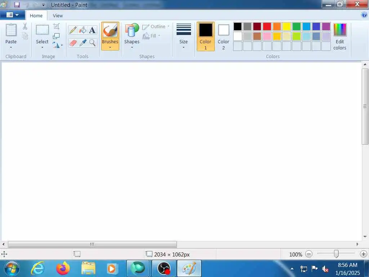Switch to OBS Studio in taskbar
369x277 pixels.
point(164,268)
